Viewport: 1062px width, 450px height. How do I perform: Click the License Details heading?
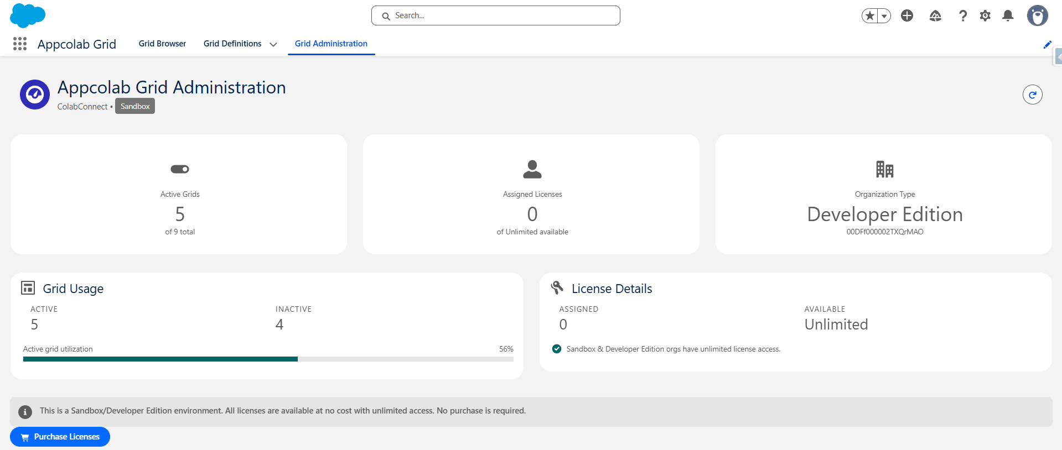point(612,289)
